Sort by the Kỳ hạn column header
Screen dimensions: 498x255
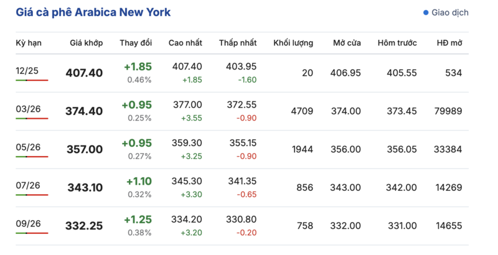[29, 43]
